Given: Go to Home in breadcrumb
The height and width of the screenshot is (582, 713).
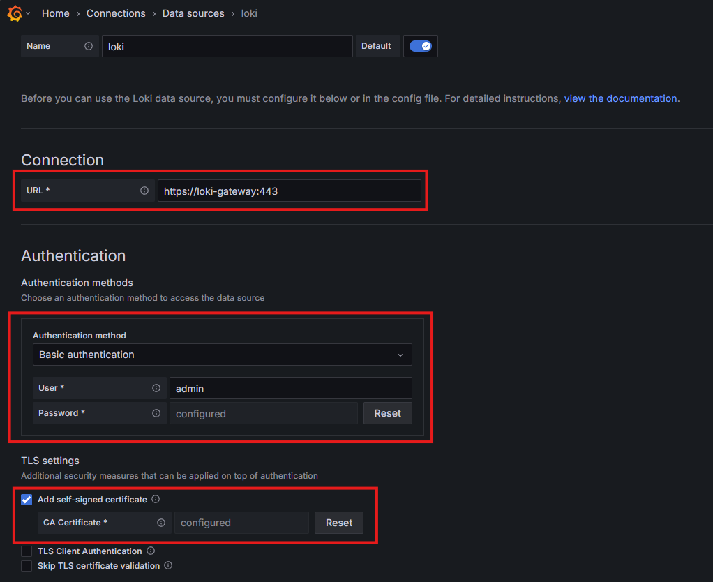Looking at the screenshot, I should [x=56, y=13].
